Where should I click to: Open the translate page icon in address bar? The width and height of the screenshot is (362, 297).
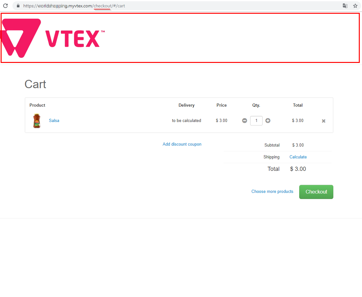[345, 6]
